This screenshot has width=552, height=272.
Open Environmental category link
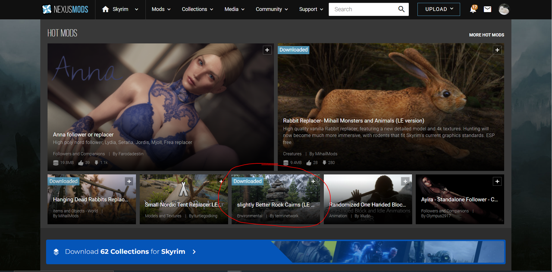(x=250, y=216)
